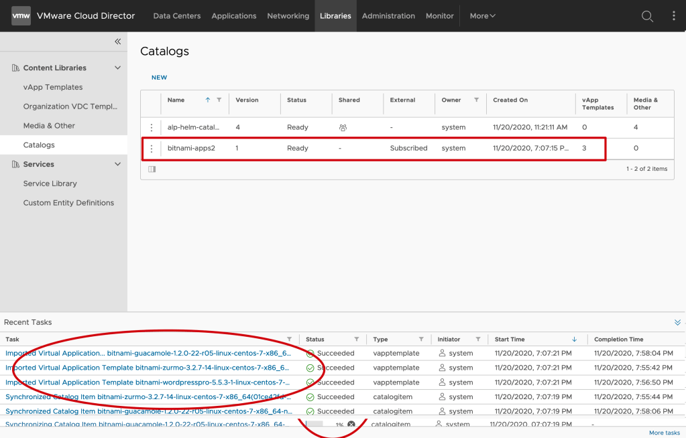686x438 pixels.
Task: Click the Owner column filter icon
Action: pos(476,100)
